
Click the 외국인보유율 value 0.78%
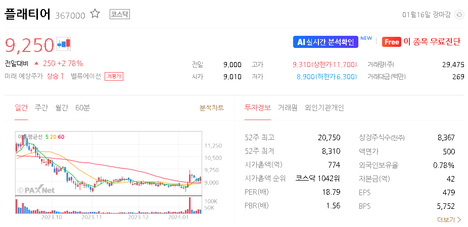click(444, 165)
